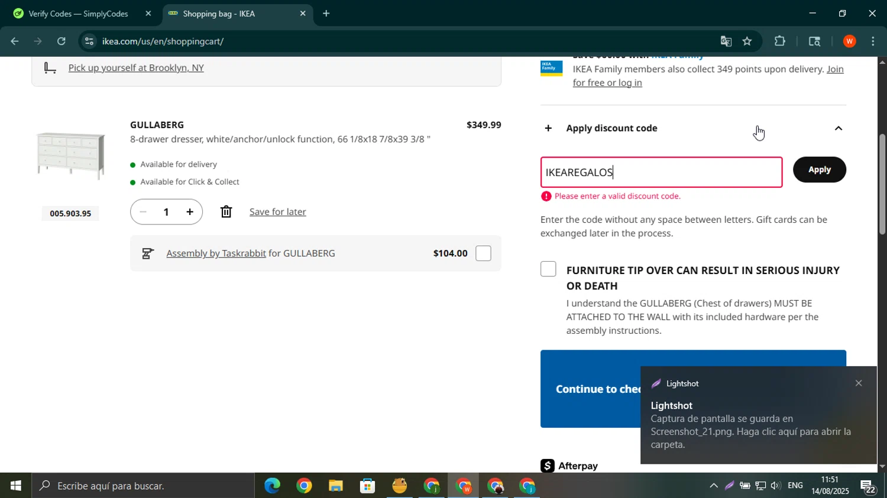Click the trash icon to remove GULLABERG
This screenshot has height=498, width=887.
click(226, 211)
